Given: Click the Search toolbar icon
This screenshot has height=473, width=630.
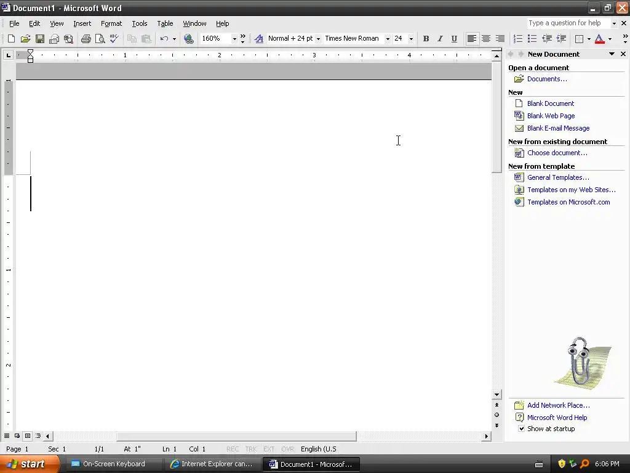Looking at the screenshot, I should (x=69, y=39).
